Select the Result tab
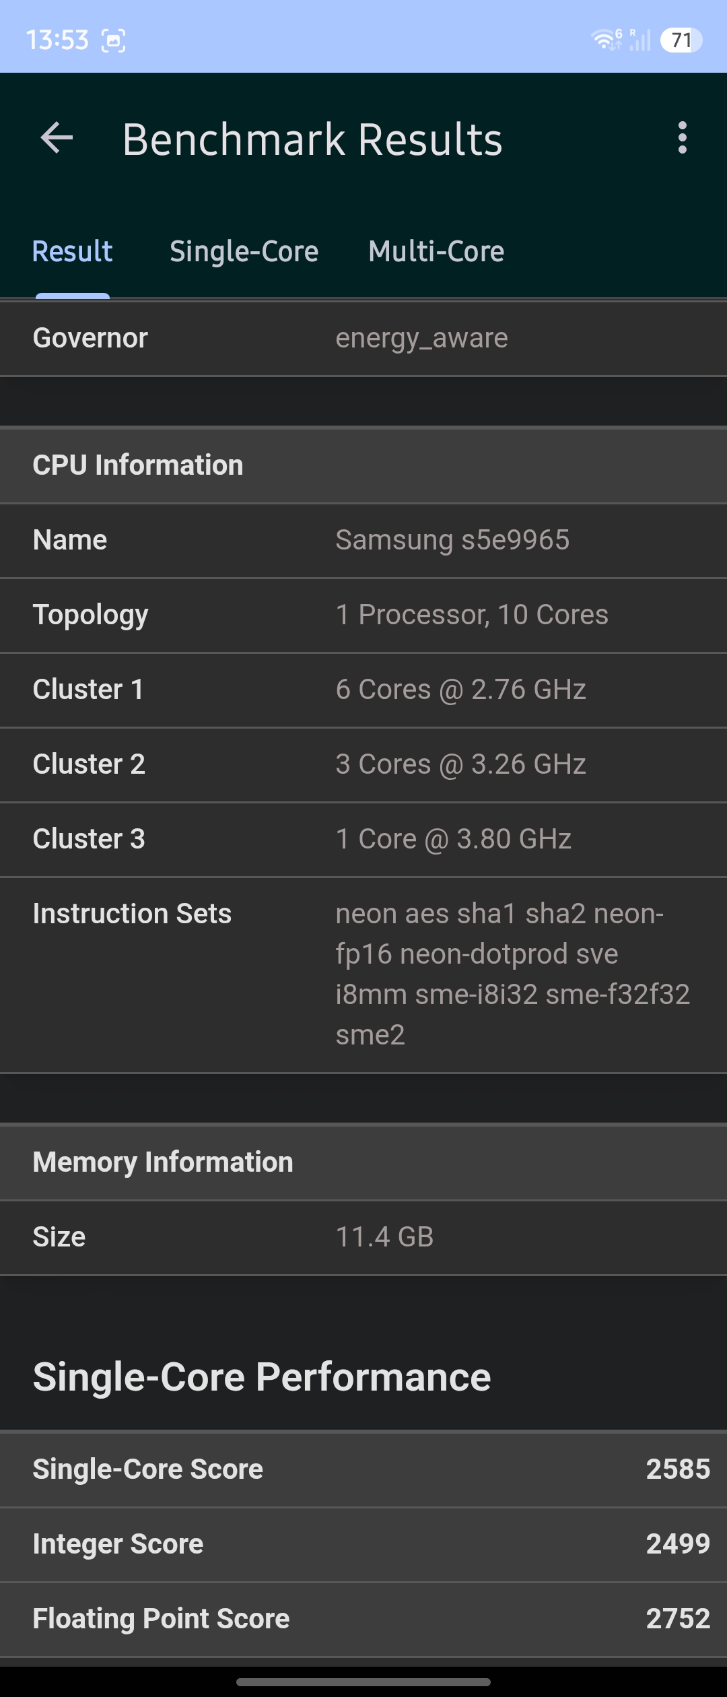The height and width of the screenshot is (1697, 727). tap(73, 251)
